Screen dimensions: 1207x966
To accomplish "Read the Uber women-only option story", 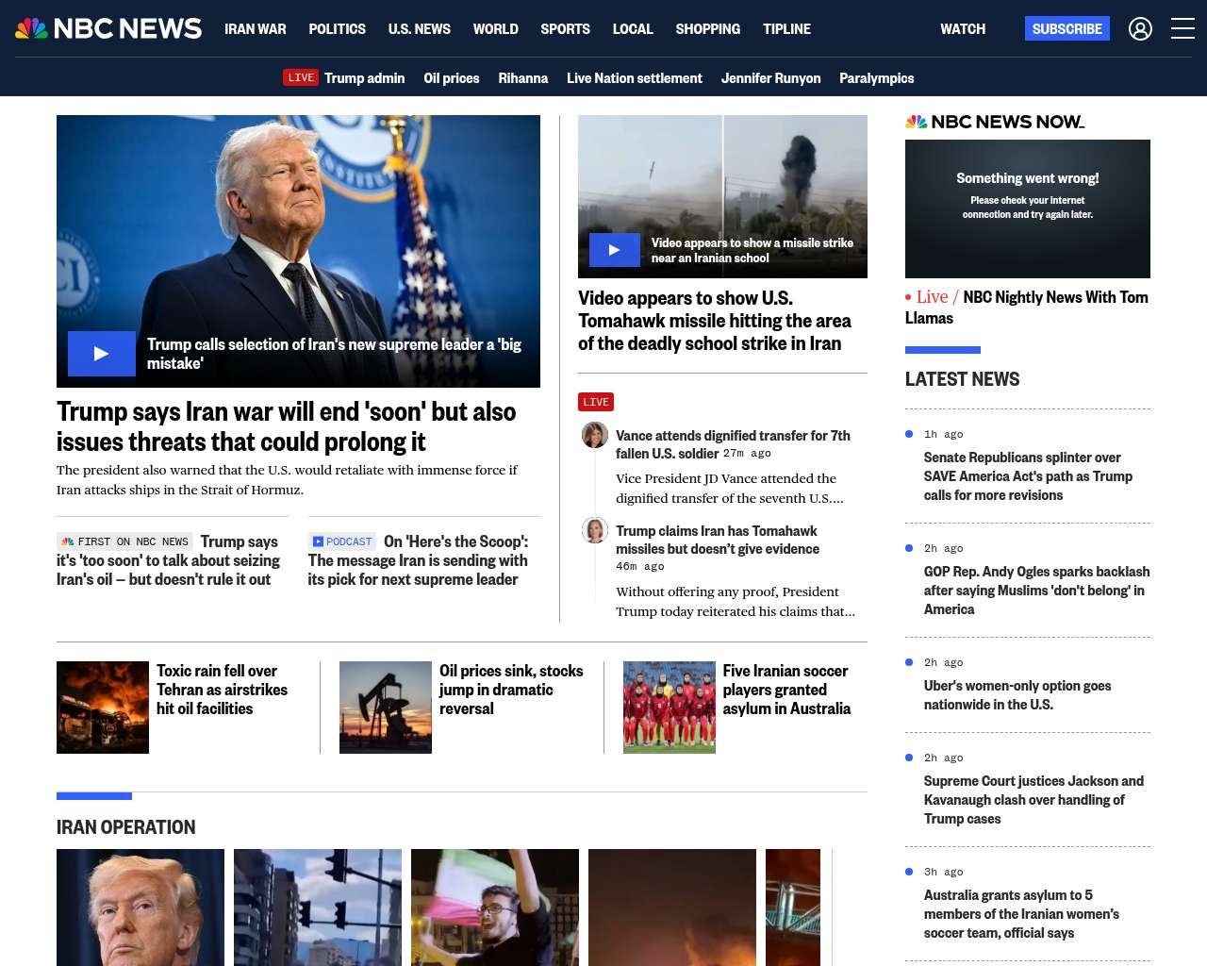I will 1017,695.
